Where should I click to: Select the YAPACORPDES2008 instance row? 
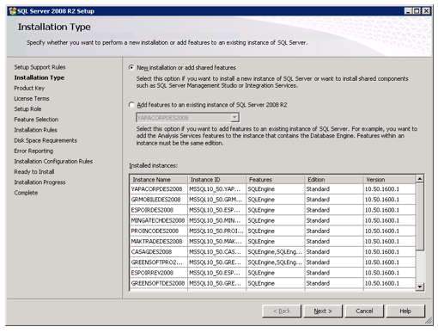(x=272, y=189)
